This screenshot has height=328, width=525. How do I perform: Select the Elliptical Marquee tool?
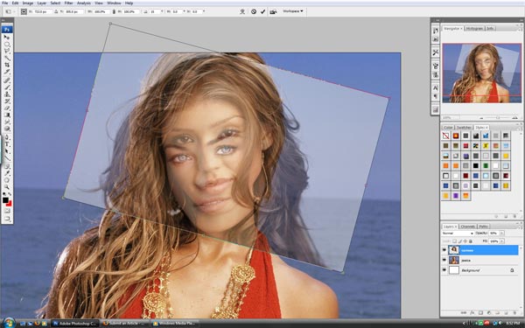point(7,45)
